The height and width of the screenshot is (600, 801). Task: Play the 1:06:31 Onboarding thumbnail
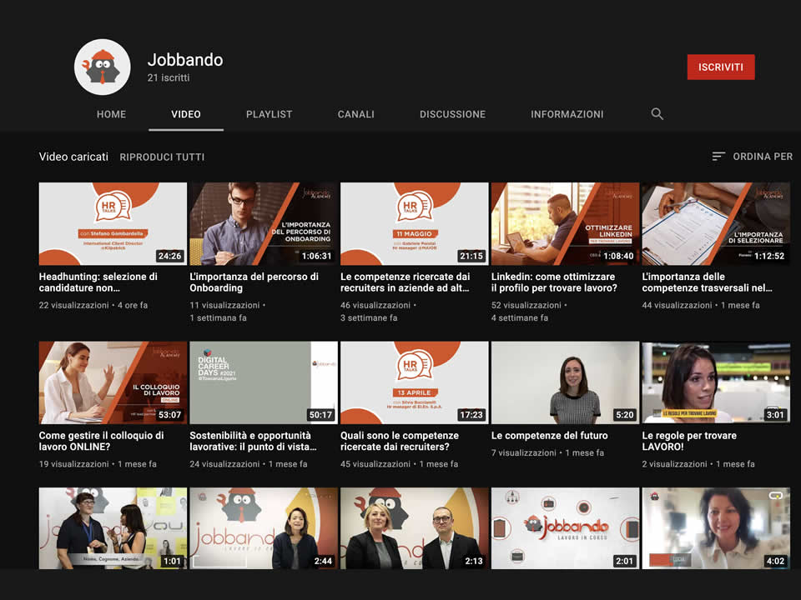[264, 223]
